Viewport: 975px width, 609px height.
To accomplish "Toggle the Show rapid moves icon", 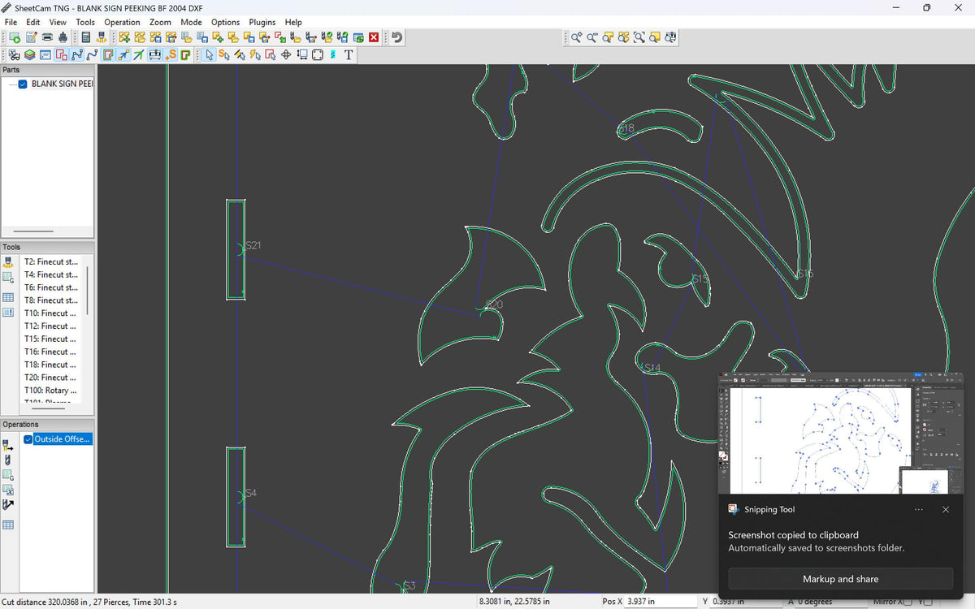I will click(x=123, y=55).
